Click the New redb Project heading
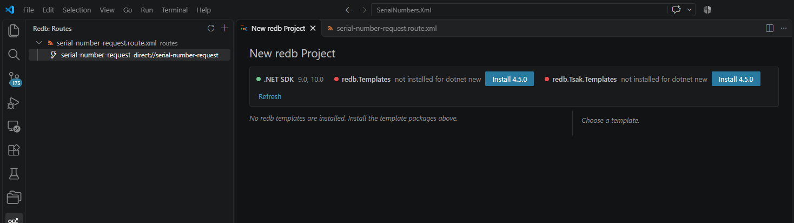This screenshot has height=223, width=794. point(293,54)
